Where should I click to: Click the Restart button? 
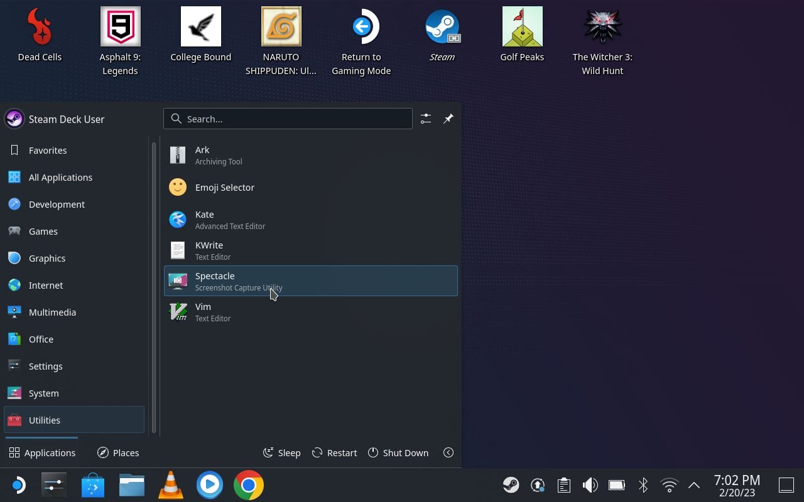334,452
